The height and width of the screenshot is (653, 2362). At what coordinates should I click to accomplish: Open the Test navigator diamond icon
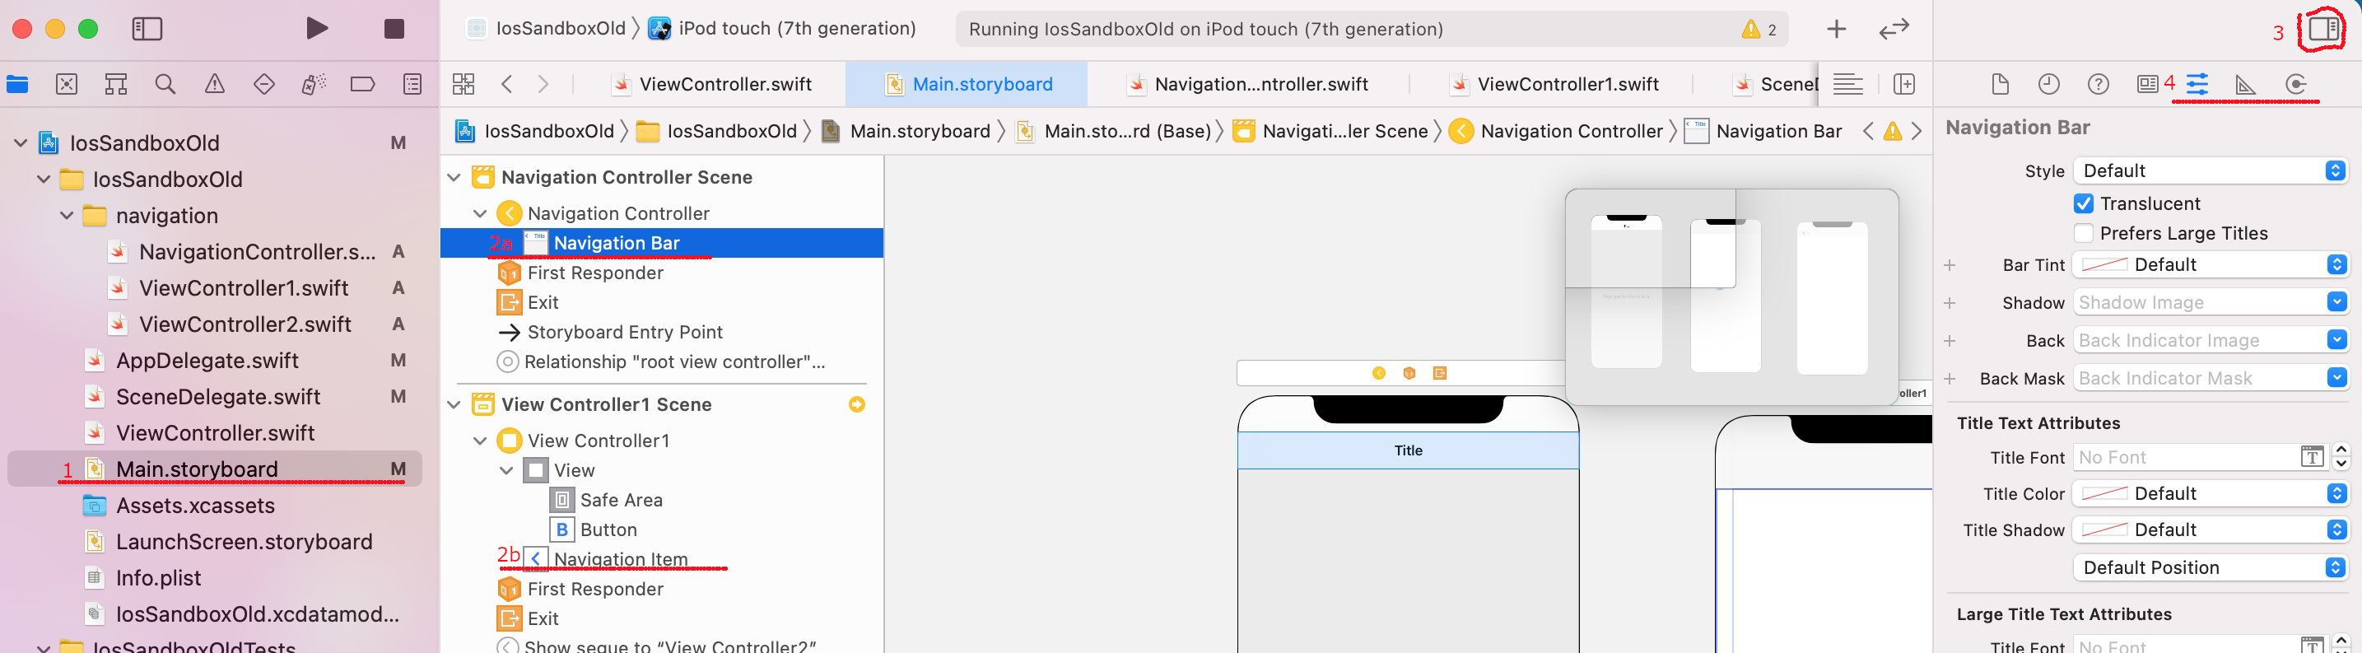tap(264, 84)
